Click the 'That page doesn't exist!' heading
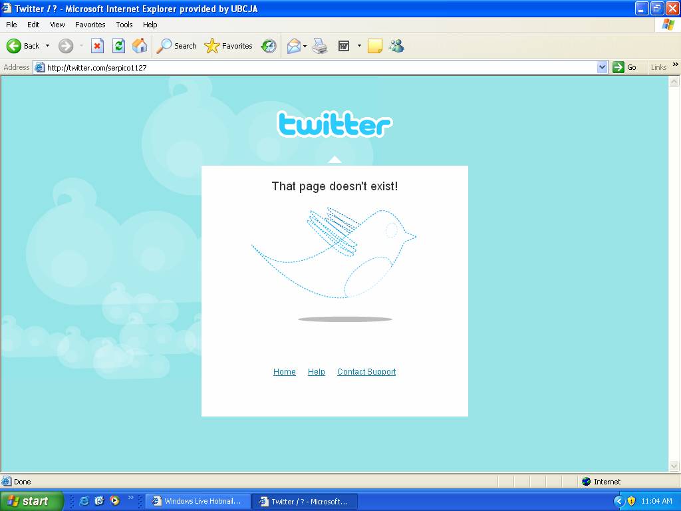This screenshot has height=511, width=681. [335, 186]
